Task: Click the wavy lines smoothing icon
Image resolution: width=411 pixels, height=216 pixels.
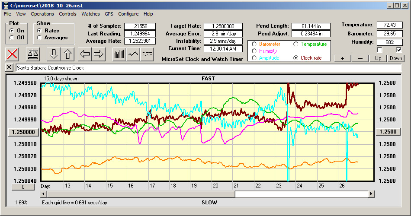Action: pyautogui.click(x=147, y=54)
